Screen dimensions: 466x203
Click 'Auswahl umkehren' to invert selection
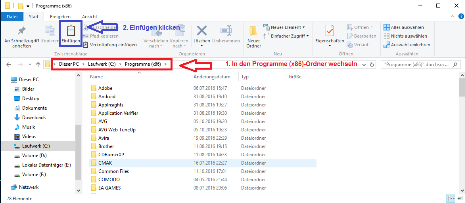click(x=410, y=45)
